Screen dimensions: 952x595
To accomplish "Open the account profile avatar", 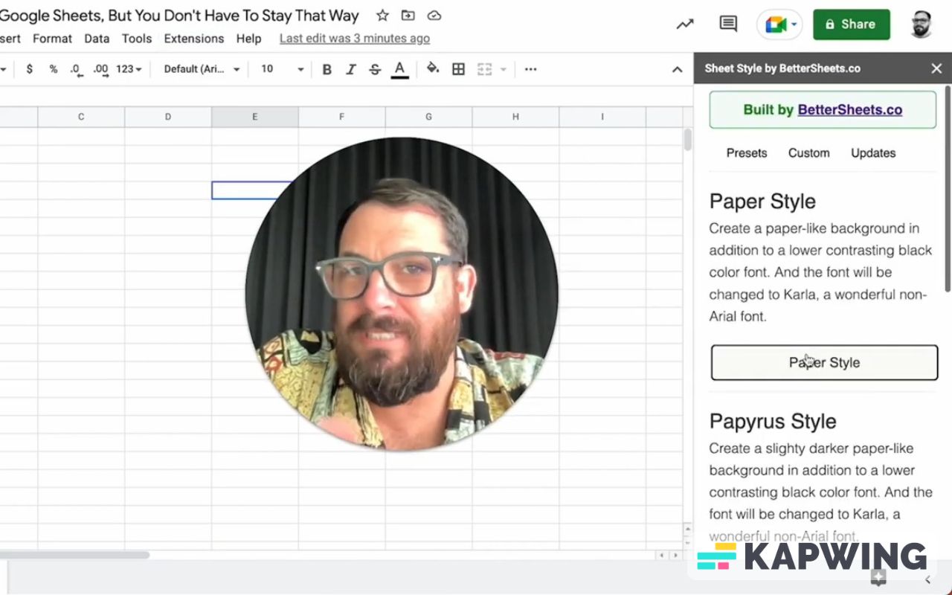I will point(922,25).
